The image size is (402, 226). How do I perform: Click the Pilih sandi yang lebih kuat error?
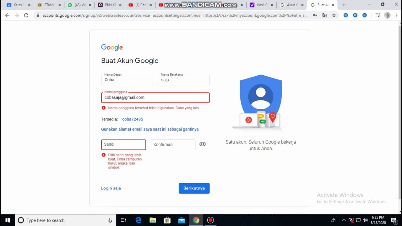[x=125, y=161]
